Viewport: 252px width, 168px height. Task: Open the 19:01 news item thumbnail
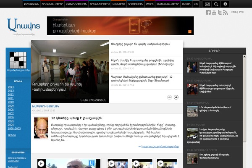point(192,158)
